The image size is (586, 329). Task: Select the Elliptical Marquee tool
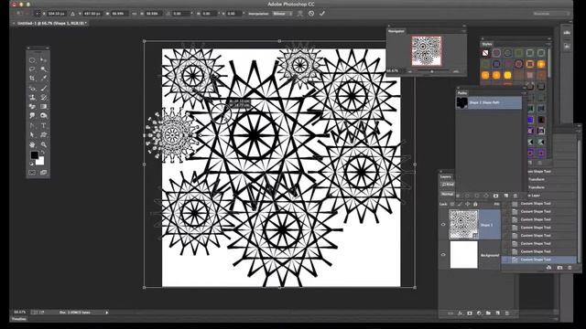click(32, 60)
